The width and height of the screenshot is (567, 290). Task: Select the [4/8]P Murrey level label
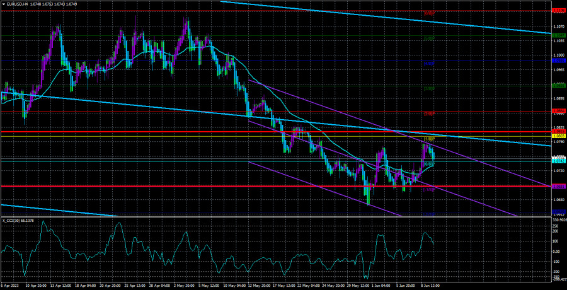point(429,63)
